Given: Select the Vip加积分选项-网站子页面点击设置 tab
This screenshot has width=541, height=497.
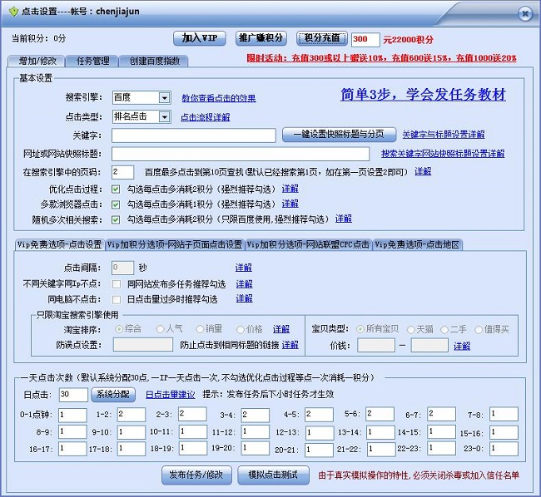Looking at the screenshot, I should (x=175, y=244).
